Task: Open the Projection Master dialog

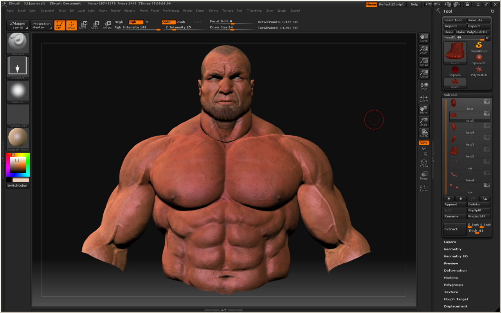Action: tap(42, 26)
